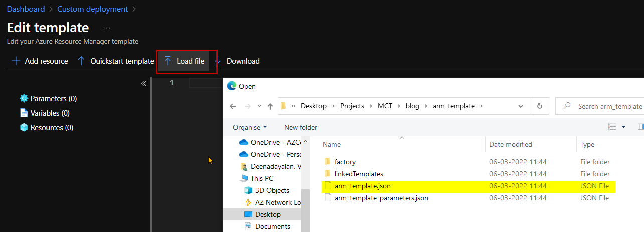Screen dimensions: 644x232
Task: Select This PC in the navigation pane
Action: [257, 178]
